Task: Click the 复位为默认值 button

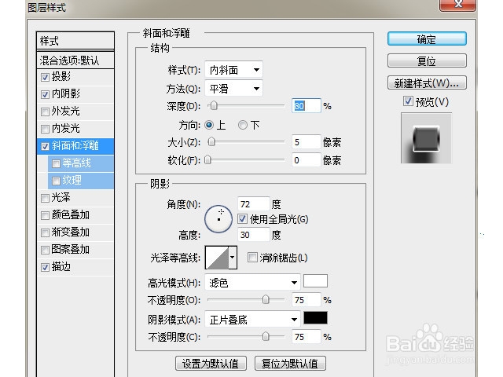Action: click(290, 363)
